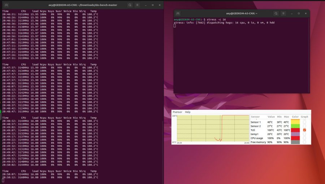Click the Value column header

(271, 117)
